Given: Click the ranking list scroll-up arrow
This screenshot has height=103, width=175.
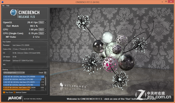Looking at the screenshot, I should coord(46,76).
